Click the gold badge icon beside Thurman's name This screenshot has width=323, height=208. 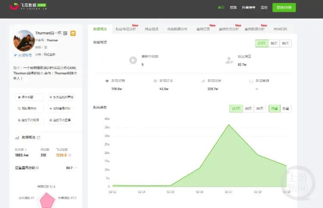coord(72,33)
